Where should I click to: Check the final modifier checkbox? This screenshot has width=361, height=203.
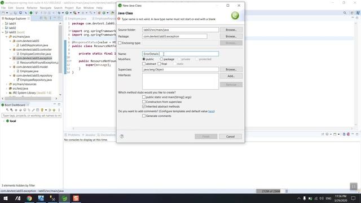pyautogui.click(x=159, y=64)
